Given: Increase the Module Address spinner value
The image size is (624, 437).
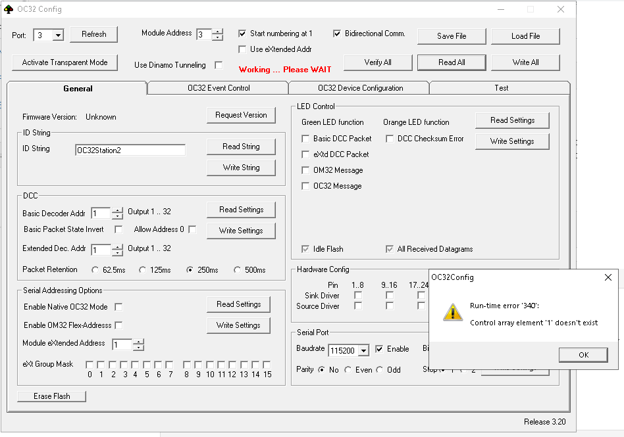Looking at the screenshot, I should pos(217,31).
